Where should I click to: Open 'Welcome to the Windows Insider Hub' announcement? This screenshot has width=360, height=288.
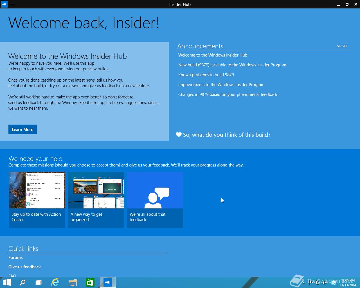coord(213,55)
